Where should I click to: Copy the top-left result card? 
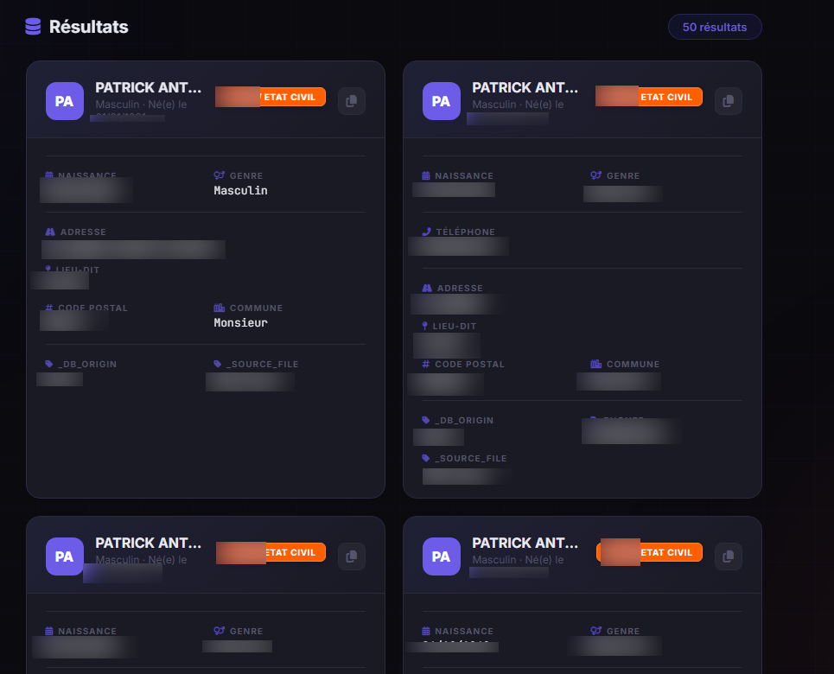click(x=352, y=101)
